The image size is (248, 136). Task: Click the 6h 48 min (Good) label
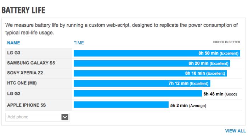click(x=220, y=94)
